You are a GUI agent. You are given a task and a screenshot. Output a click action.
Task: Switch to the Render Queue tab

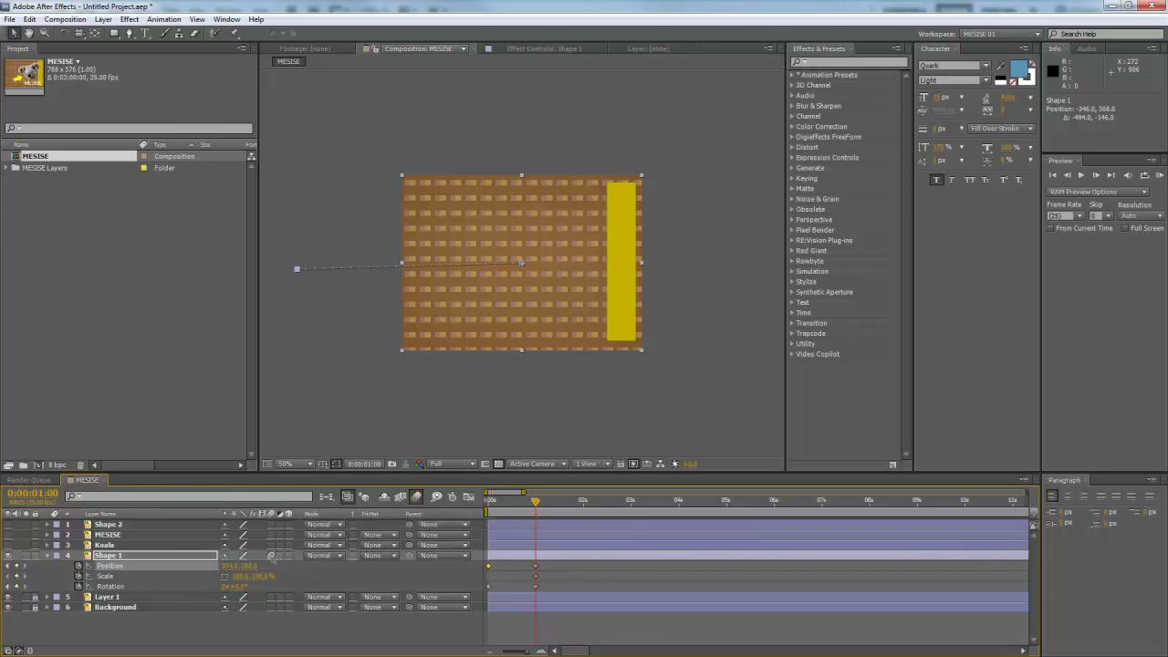[29, 480]
